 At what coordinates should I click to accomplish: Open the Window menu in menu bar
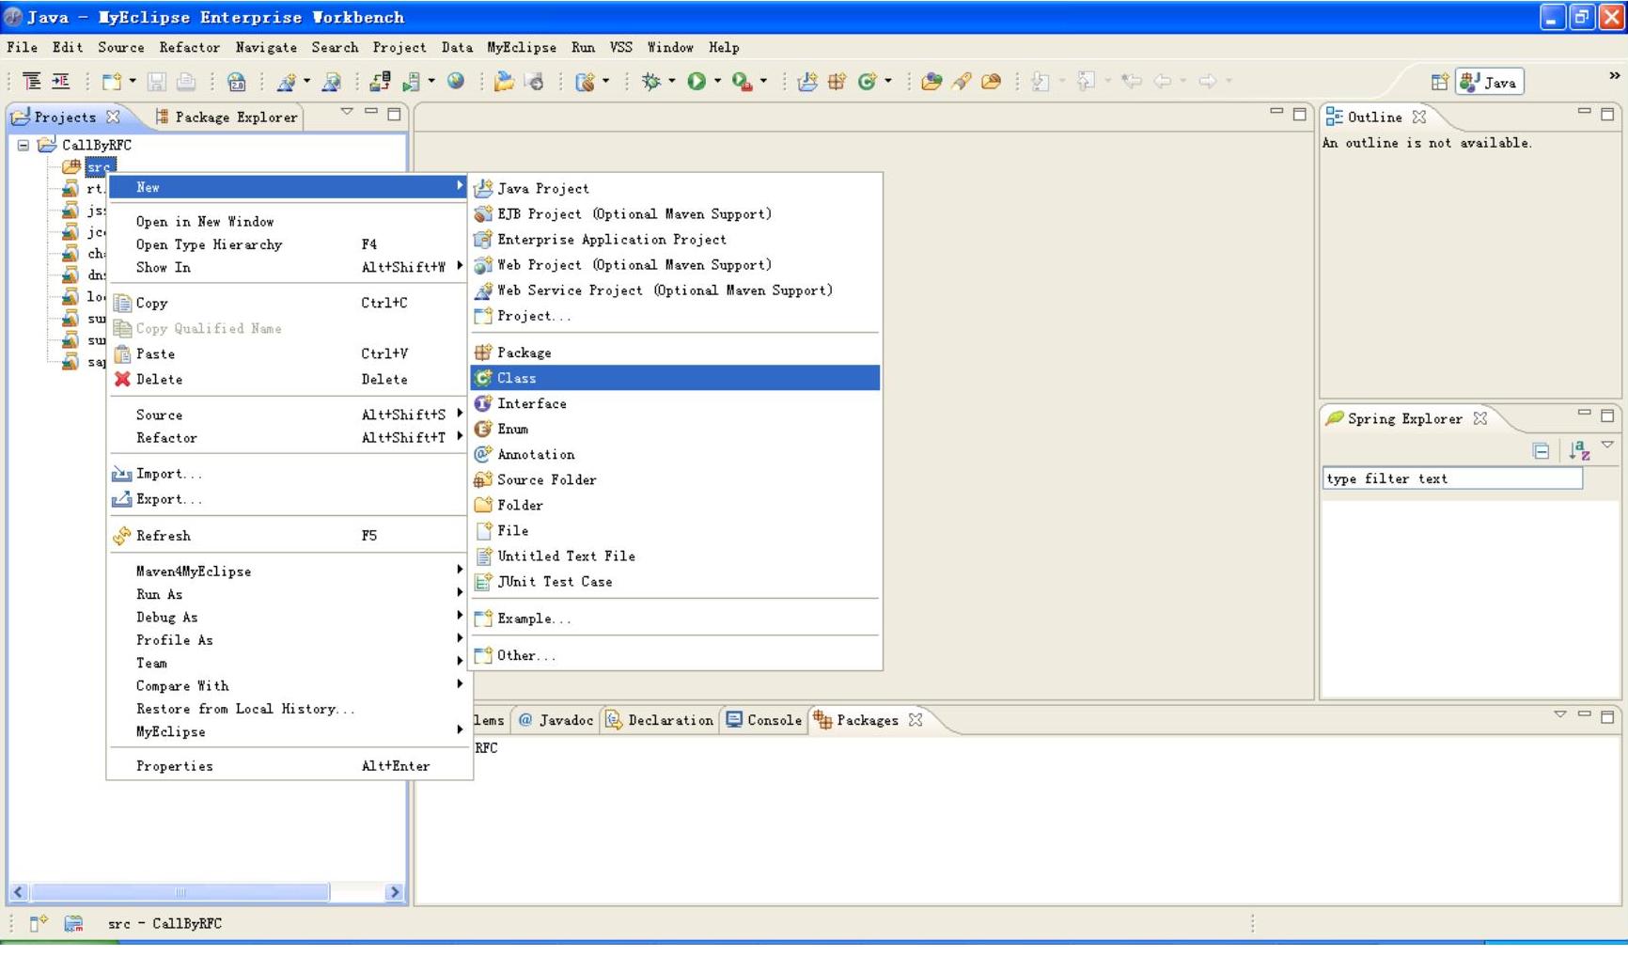point(669,47)
